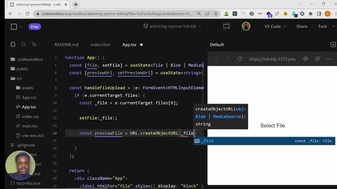Viewport: 337px width, 189px height.
Task: Open the search sidebar icon
Action: point(23,44)
